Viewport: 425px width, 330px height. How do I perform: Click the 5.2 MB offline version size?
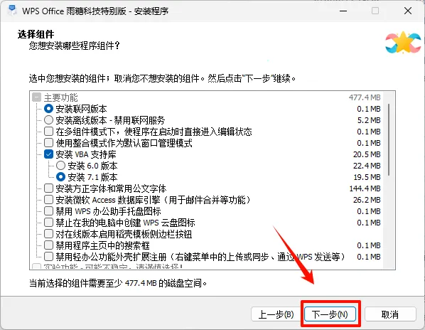coord(369,120)
